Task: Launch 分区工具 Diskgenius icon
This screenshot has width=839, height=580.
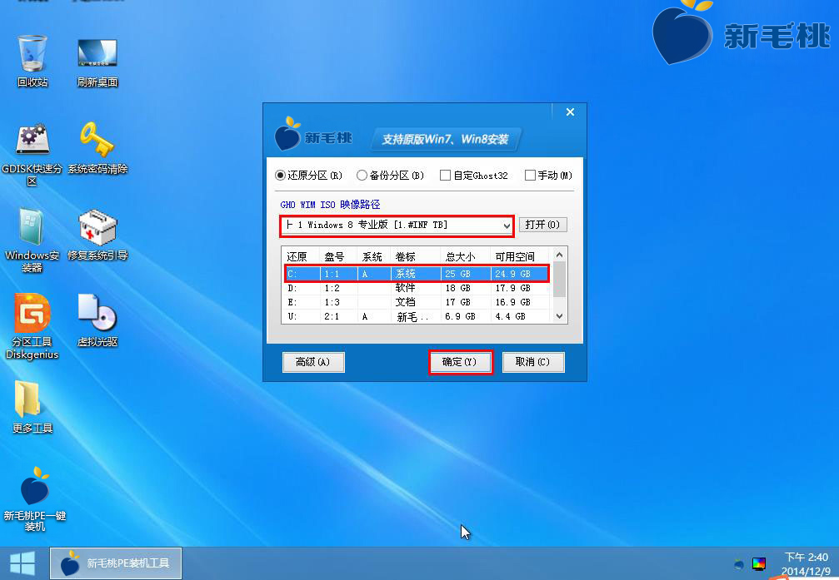Action: [x=32, y=326]
